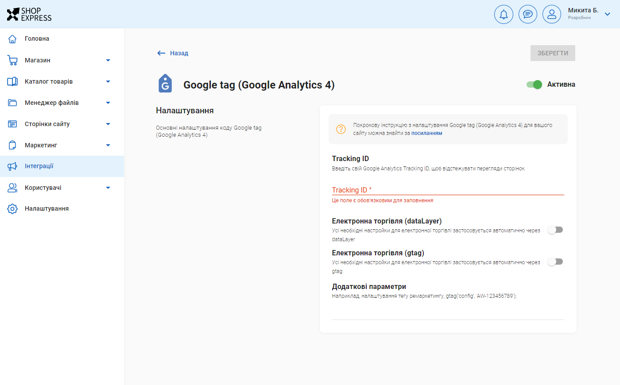Screen dimensions: 620x385
Task: Click the Маркетинг sidebar icon
Action: tap(12, 145)
